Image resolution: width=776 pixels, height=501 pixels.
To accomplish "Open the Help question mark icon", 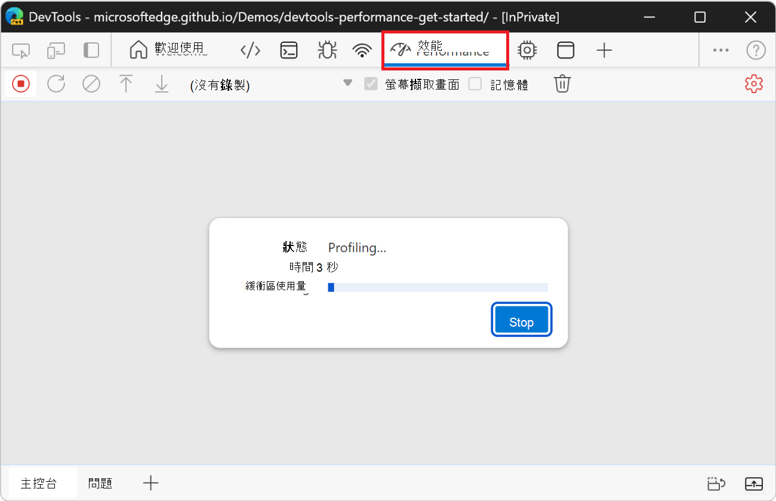I will click(756, 51).
